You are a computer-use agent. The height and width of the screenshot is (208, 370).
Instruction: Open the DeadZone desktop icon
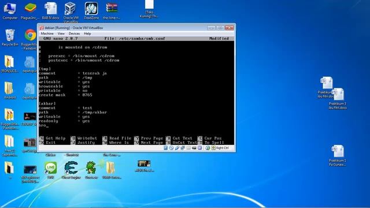(91, 11)
